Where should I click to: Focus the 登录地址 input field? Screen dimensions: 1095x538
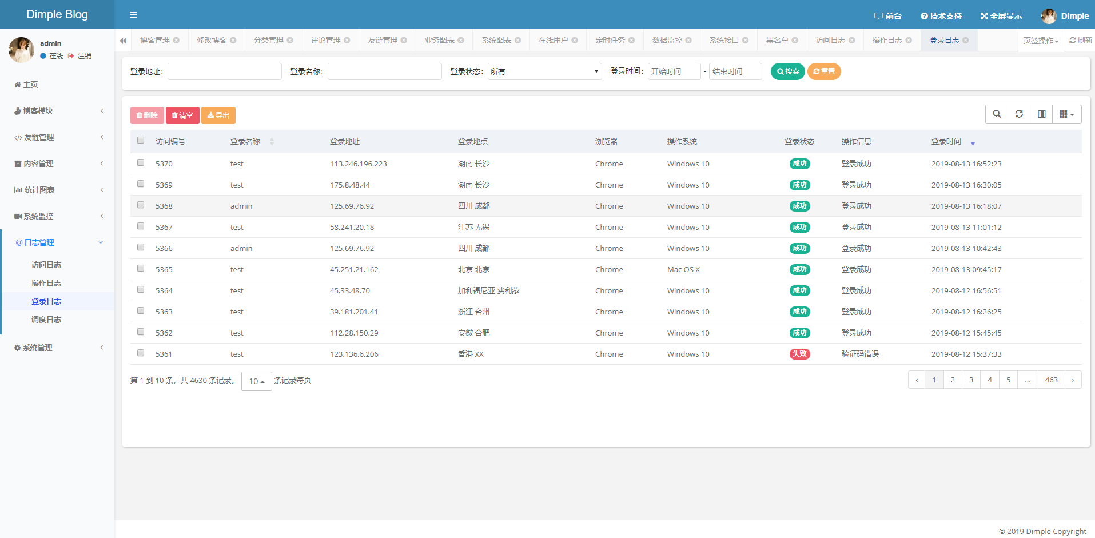point(225,71)
